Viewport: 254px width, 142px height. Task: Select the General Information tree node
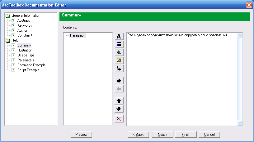26,16
